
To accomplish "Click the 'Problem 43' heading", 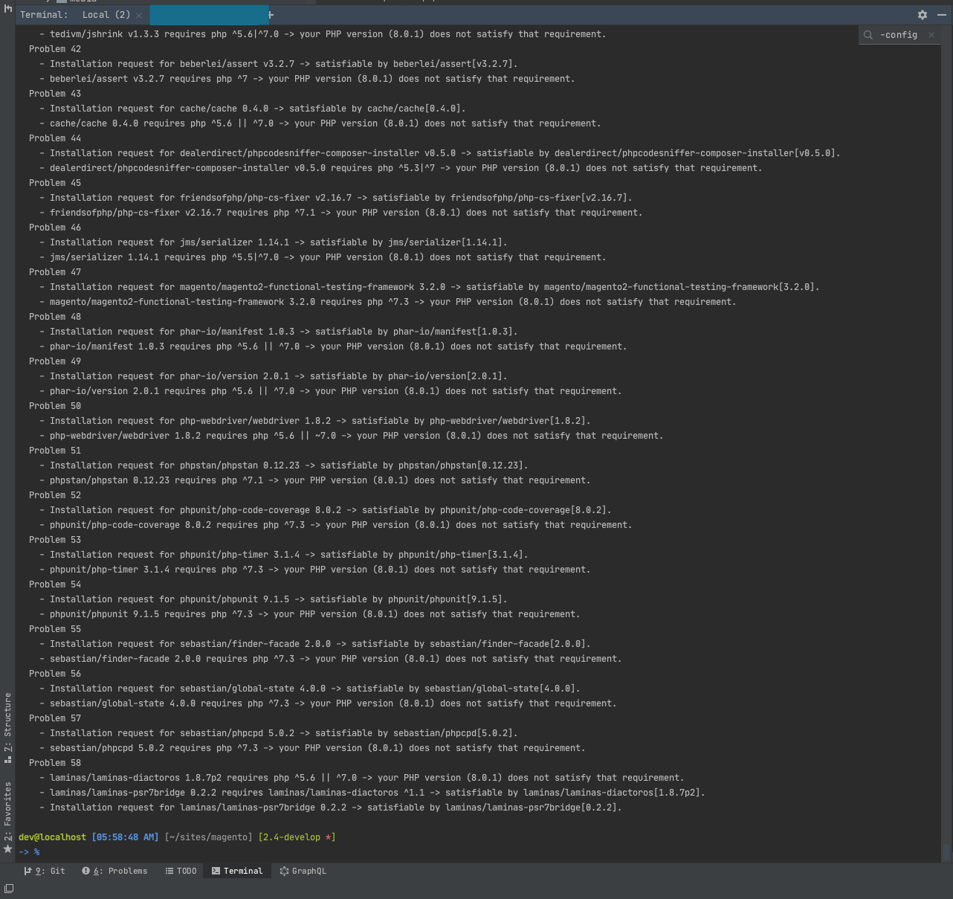I will pos(55,94).
